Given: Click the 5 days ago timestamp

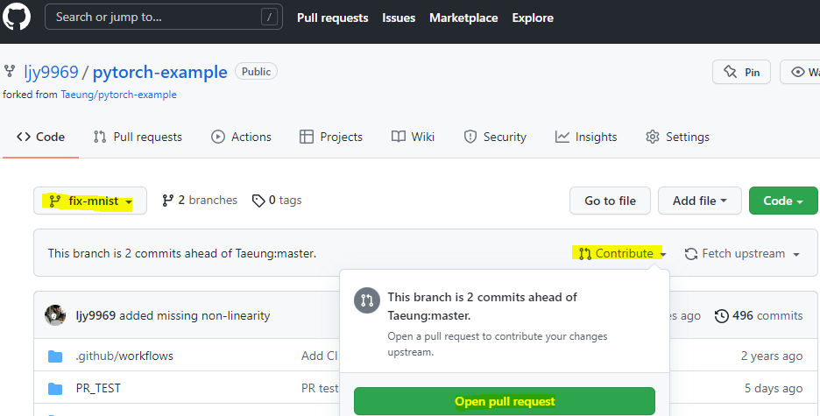Looking at the screenshot, I should [x=774, y=388].
